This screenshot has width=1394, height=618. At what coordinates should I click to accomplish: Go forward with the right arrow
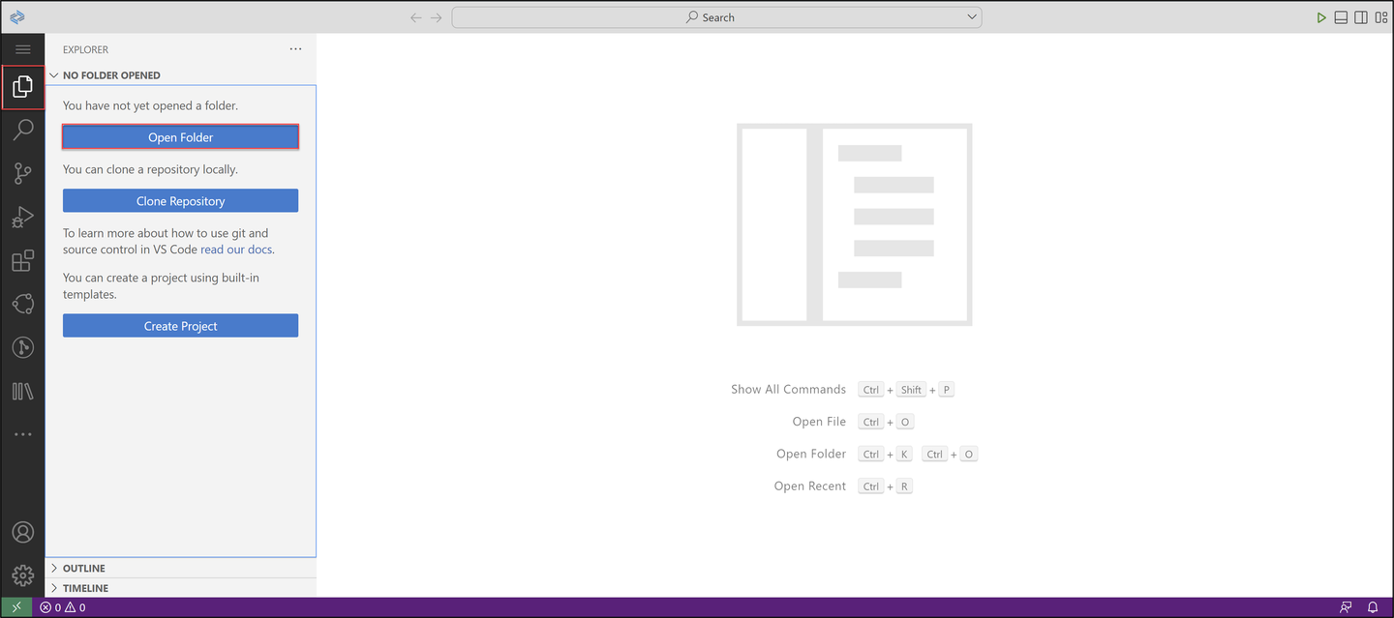(x=437, y=17)
